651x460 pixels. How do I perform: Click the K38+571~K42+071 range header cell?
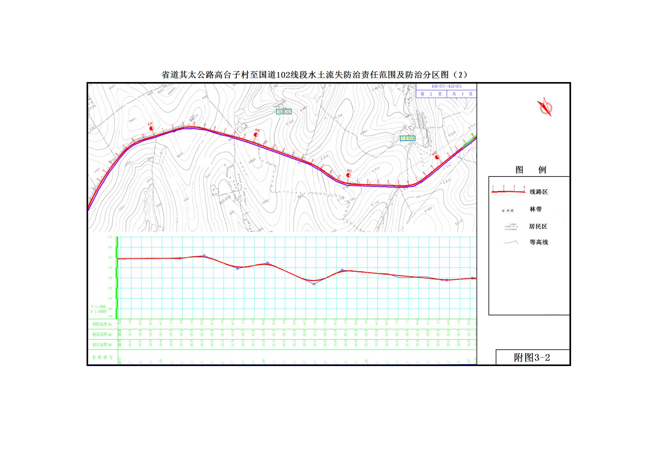click(x=446, y=86)
